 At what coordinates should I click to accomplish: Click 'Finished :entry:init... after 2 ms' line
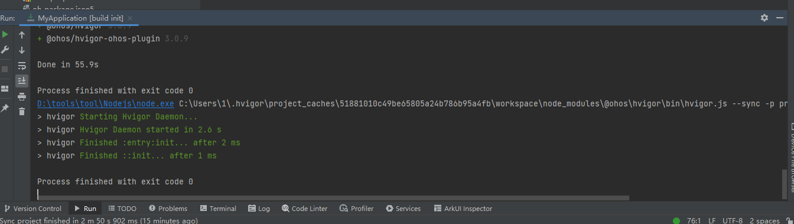[138, 142]
